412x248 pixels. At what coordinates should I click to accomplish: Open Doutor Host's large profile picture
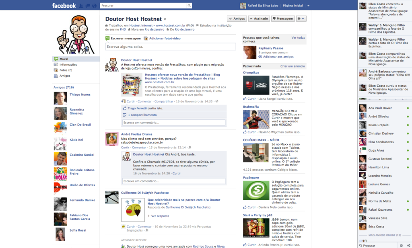[x=76, y=34]
